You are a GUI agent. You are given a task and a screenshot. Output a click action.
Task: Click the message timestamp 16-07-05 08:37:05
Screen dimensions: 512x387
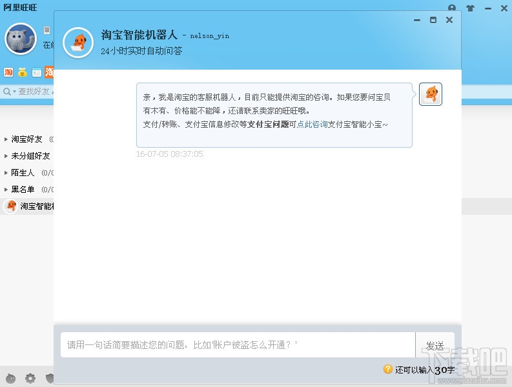[x=169, y=154]
